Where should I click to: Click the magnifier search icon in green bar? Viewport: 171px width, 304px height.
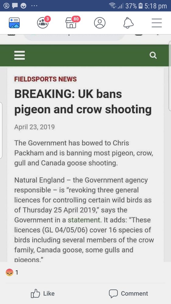[x=153, y=55]
